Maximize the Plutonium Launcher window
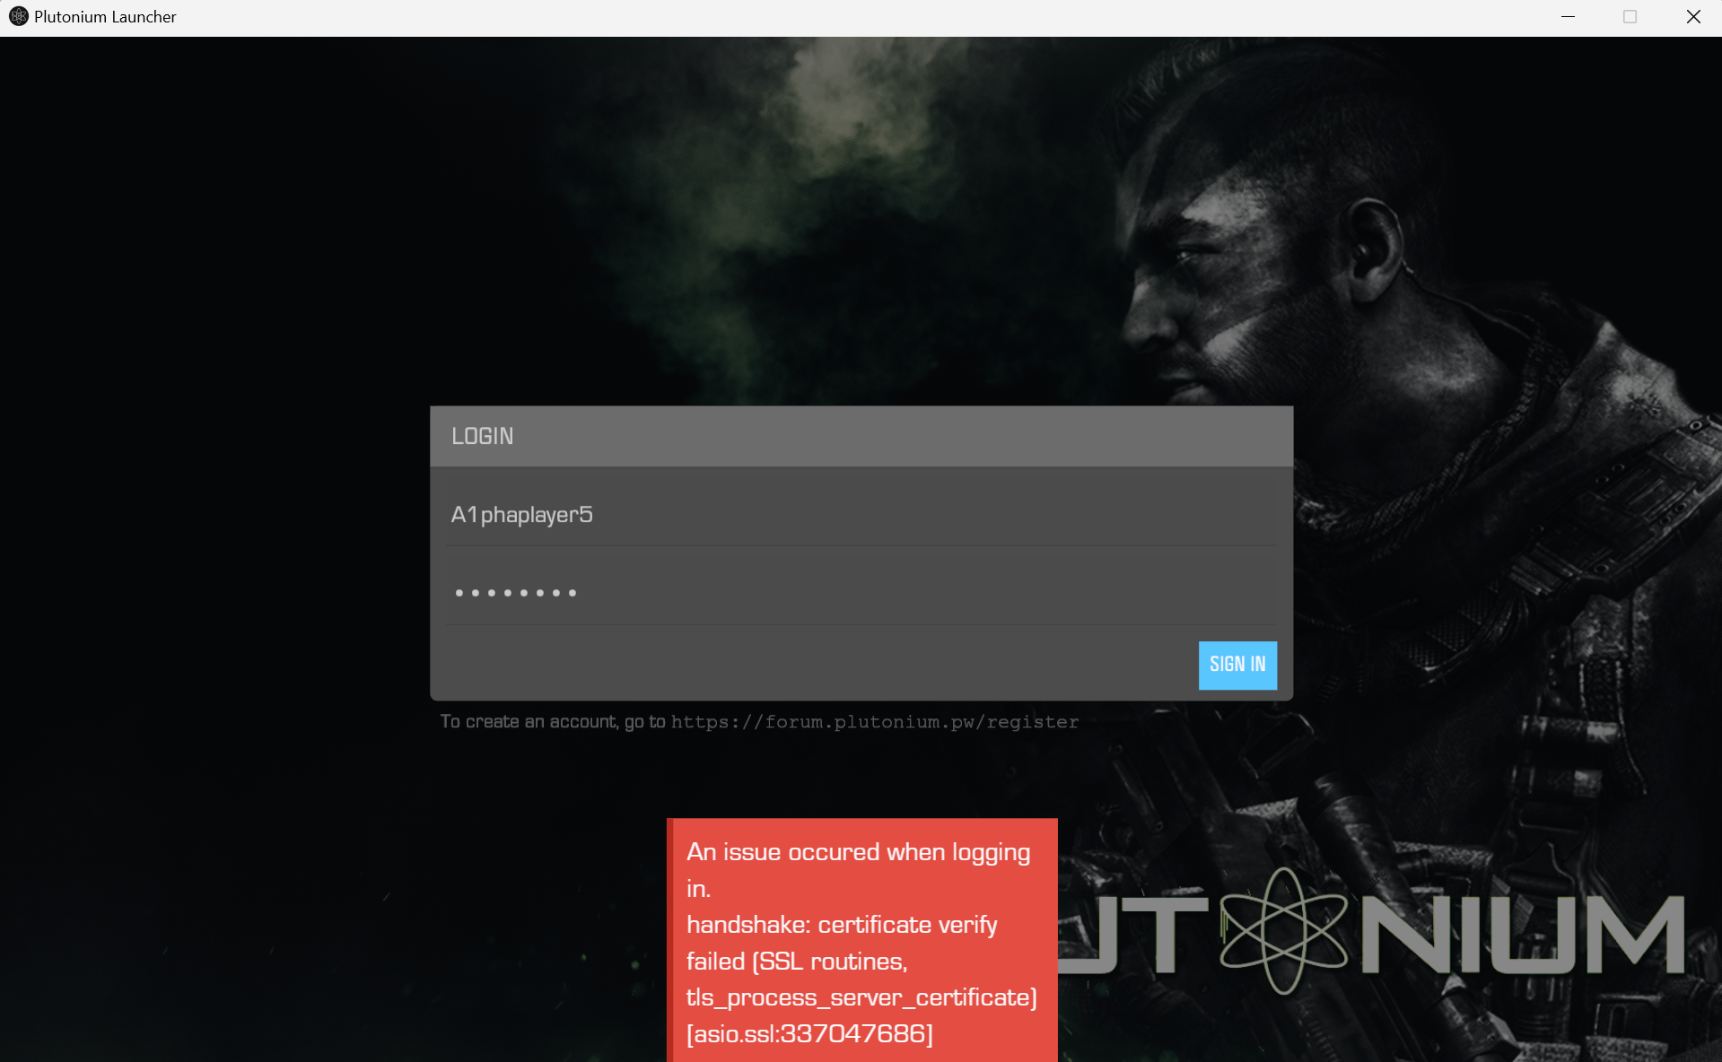The image size is (1722, 1062). pos(1630,17)
